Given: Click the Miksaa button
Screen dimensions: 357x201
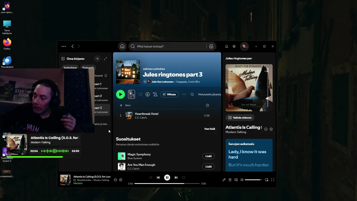Looking at the screenshot, I should coord(170,94).
